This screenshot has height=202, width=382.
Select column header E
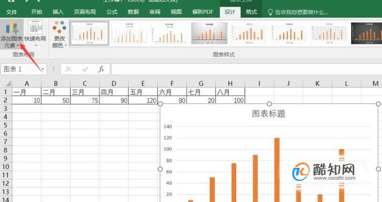143,83
